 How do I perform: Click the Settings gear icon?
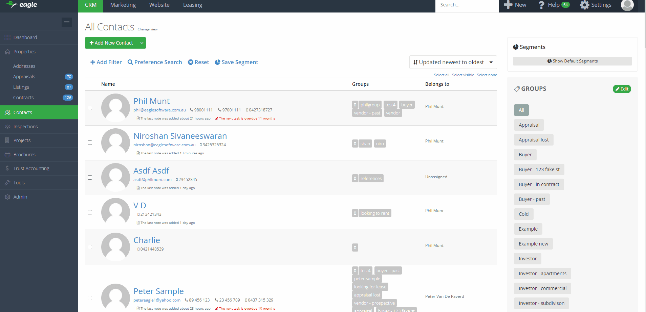(584, 5)
